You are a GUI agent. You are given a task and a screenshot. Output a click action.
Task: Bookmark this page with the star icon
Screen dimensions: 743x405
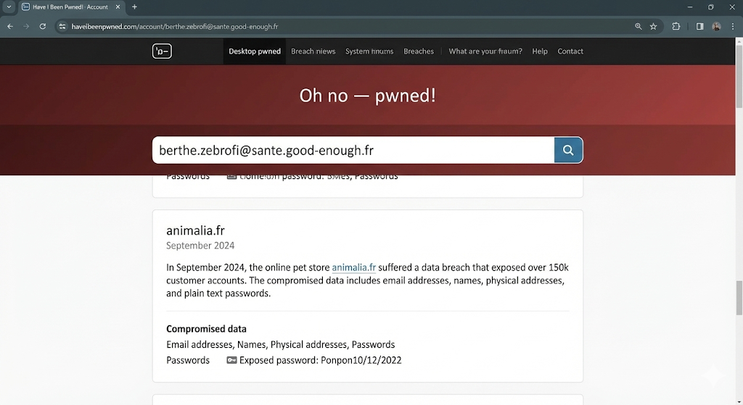[x=653, y=26]
